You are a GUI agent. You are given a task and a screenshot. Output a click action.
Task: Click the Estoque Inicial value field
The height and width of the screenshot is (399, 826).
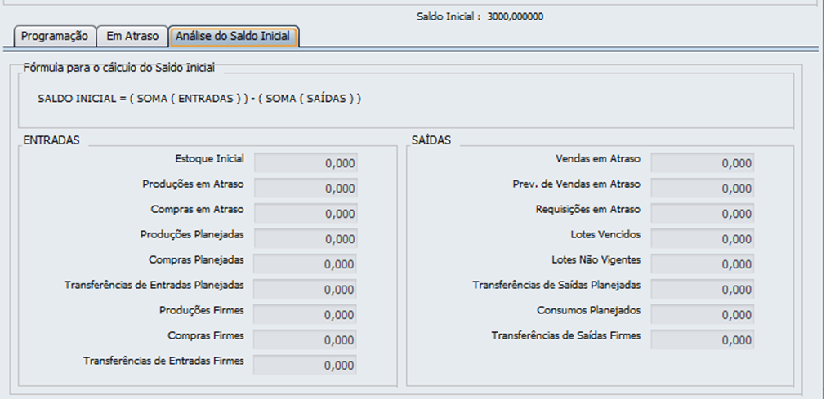click(x=306, y=163)
